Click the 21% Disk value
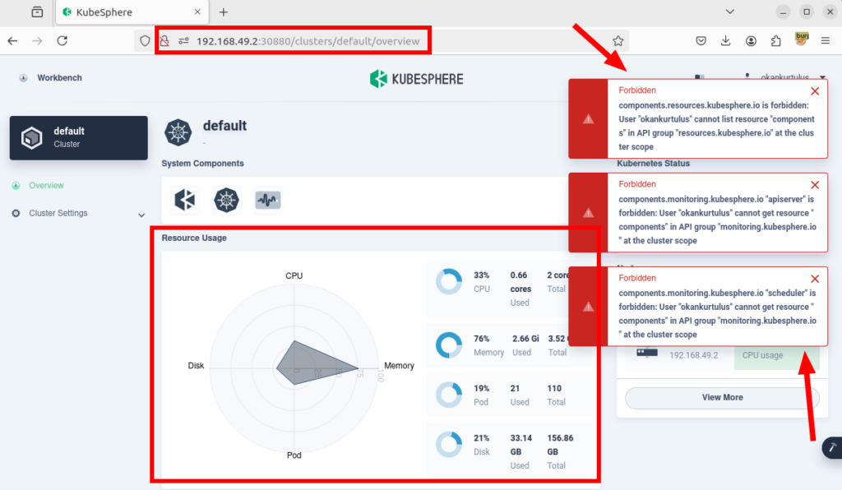Viewport: 842px width, 490px height. pos(481,438)
